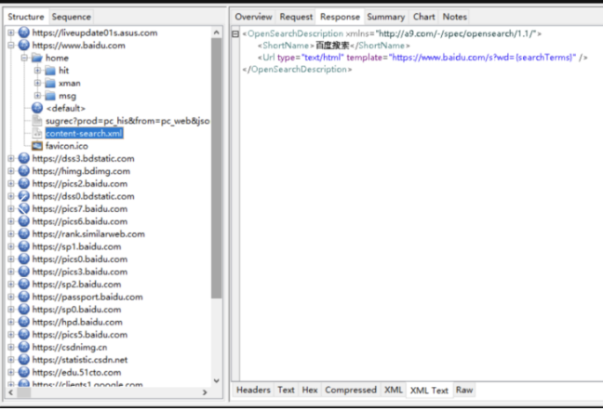Click the tree scroll-right arrow
Viewport: 603px width, 411px height.
tap(205, 392)
